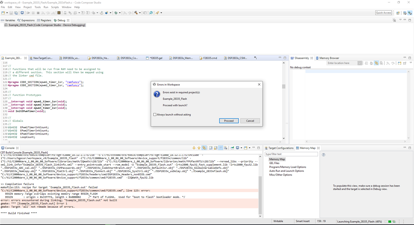This screenshot has height=225, width=414.
Task: Switch to the Variables tab
Action: (x=8, y=20)
